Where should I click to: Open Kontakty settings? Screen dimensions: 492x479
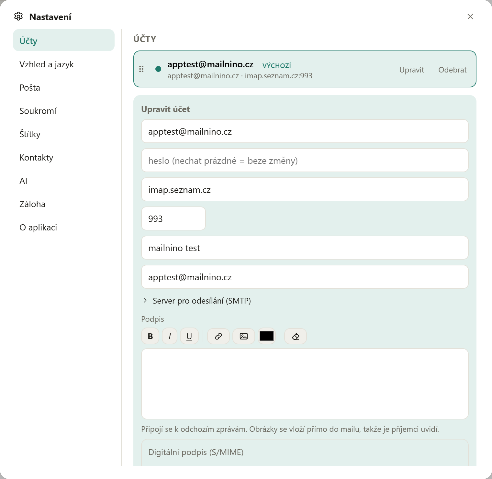pos(64,158)
